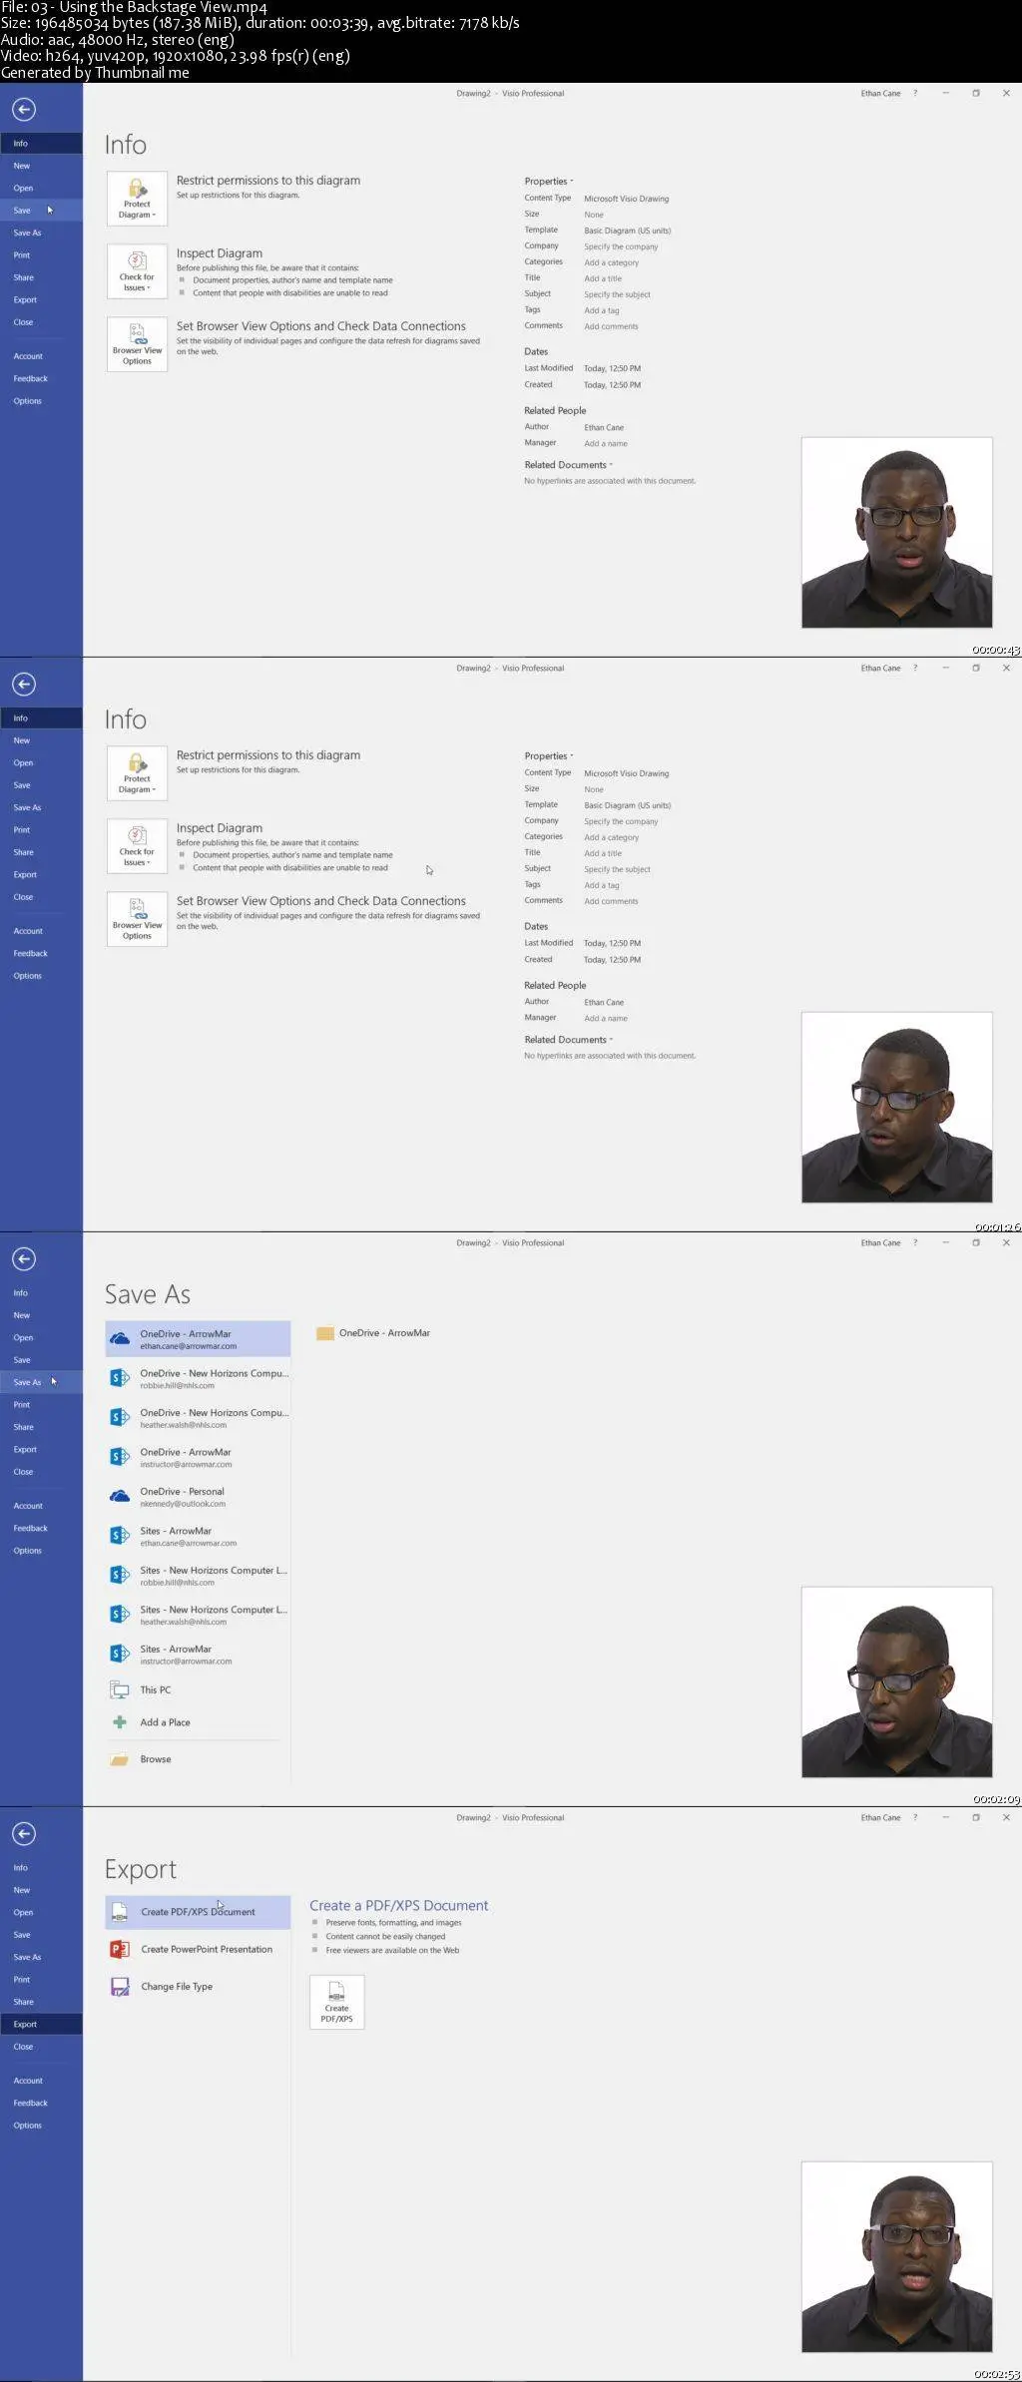1022x2382 pixels.
Task: Click the help question mark on the Save As screen title bar
Action: 915,1242
